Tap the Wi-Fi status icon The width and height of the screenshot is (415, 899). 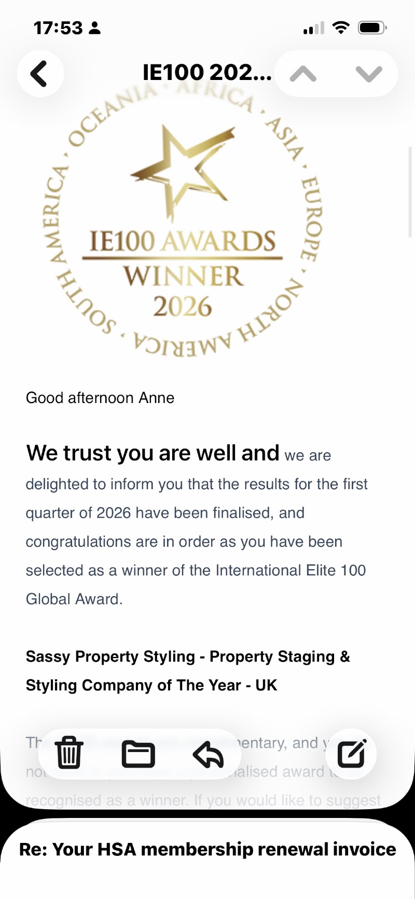pyautogui.click(x=340, y=28)
